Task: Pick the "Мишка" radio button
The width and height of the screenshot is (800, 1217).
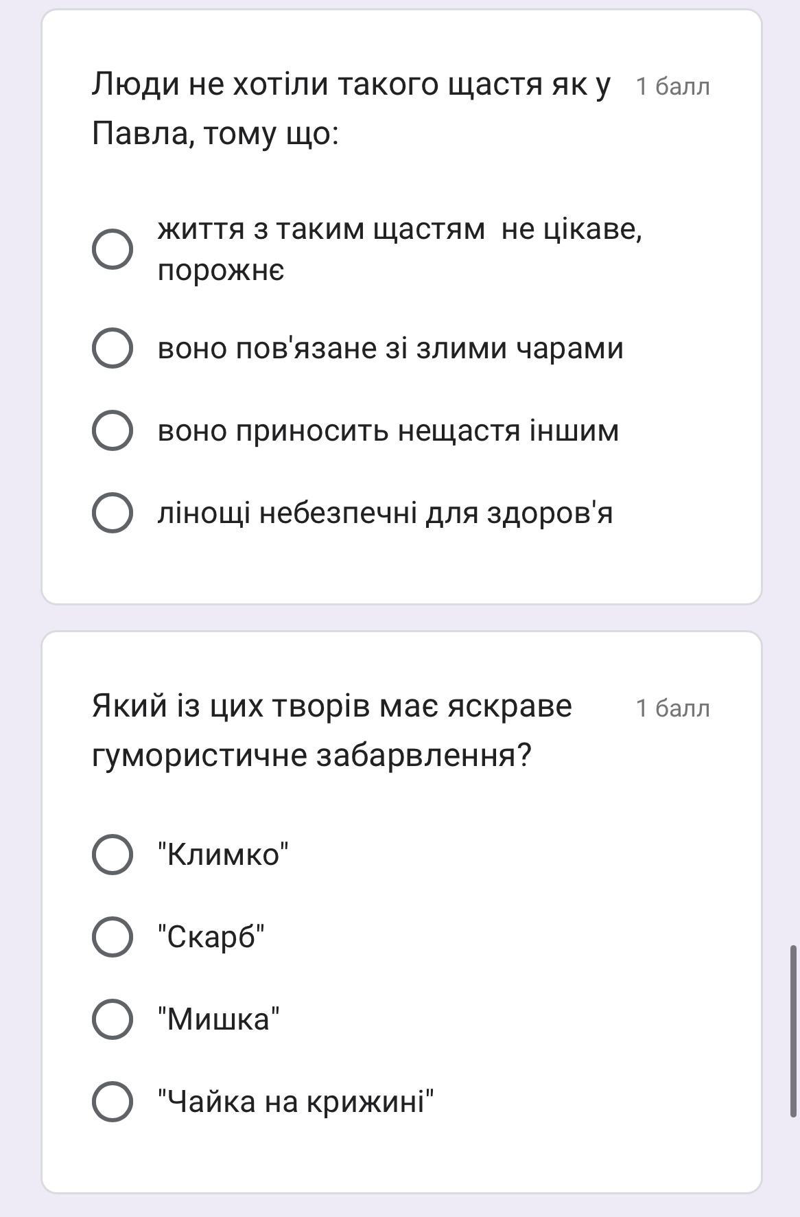Action: [113, 1019]
